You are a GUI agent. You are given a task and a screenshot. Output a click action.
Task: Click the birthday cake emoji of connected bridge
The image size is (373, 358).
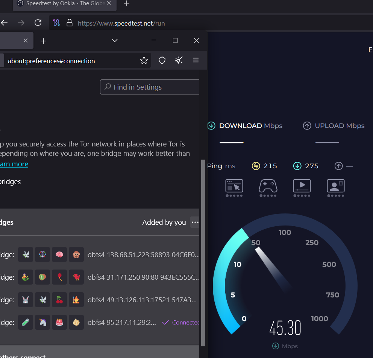click(59, 322)
